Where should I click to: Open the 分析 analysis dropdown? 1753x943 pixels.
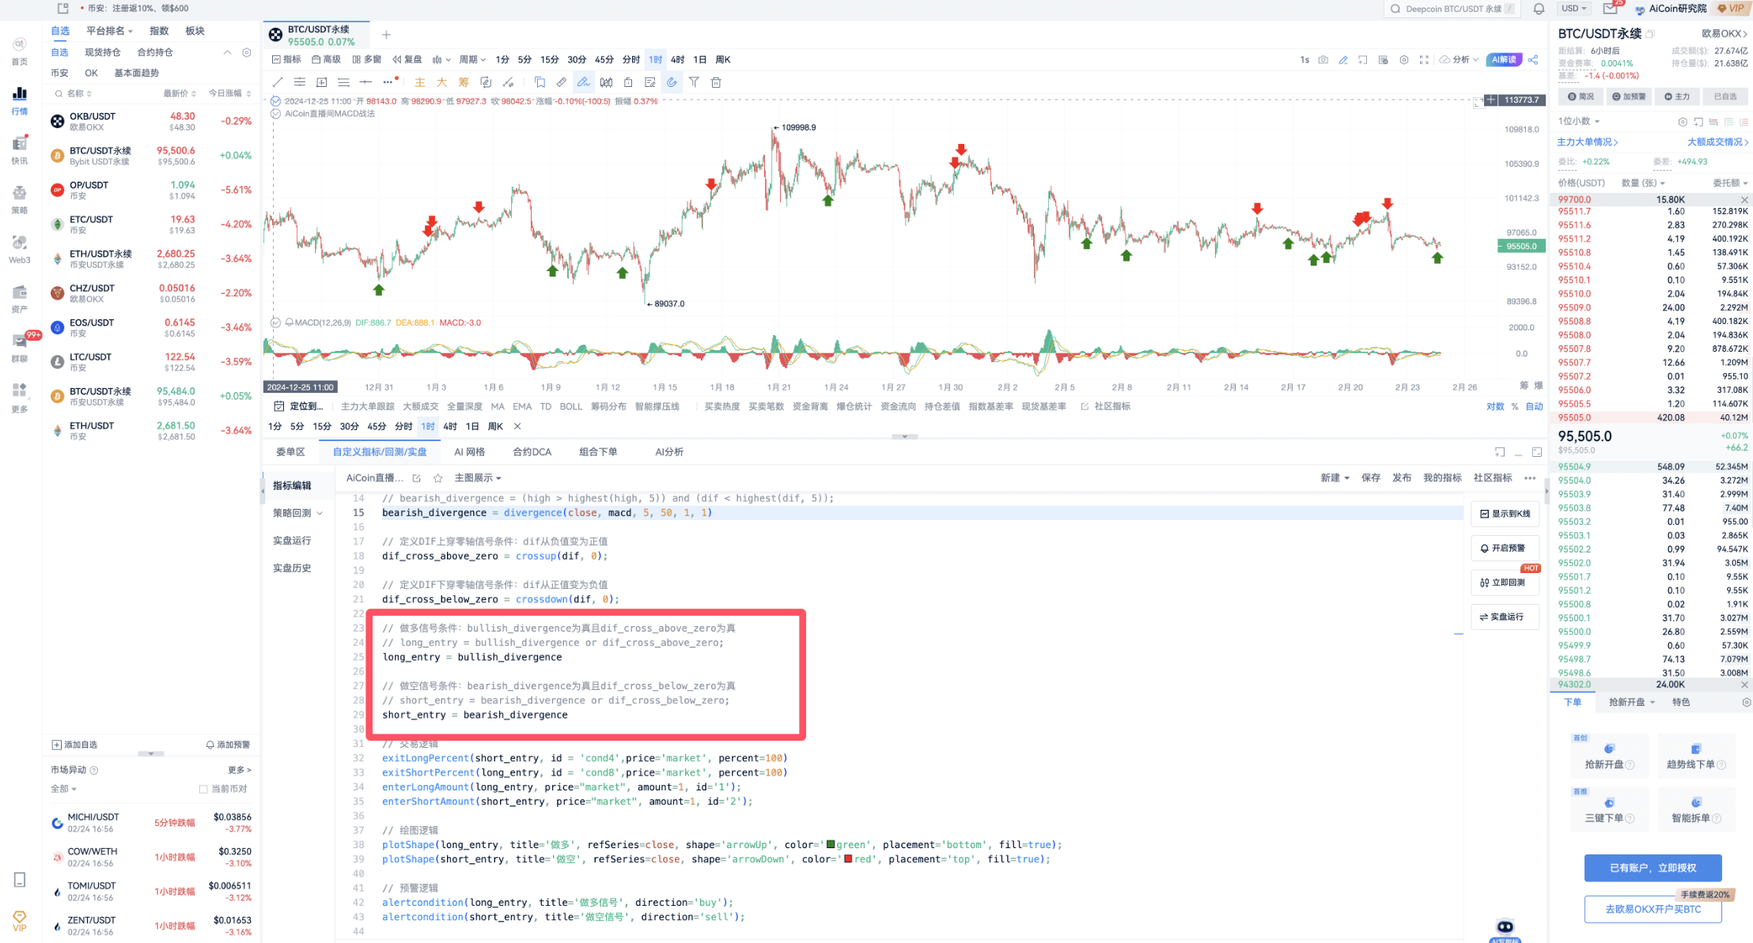(1460, 60)
